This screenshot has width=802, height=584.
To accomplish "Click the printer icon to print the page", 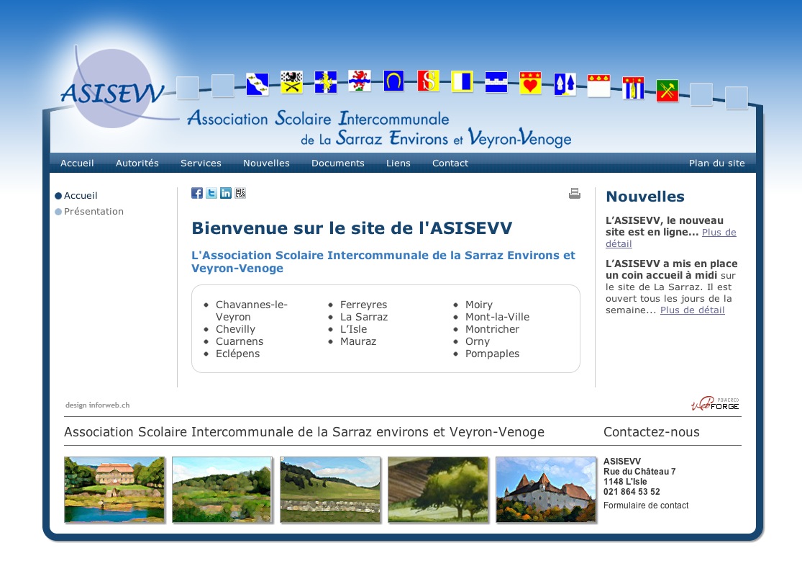I will [x=575, y=193].
